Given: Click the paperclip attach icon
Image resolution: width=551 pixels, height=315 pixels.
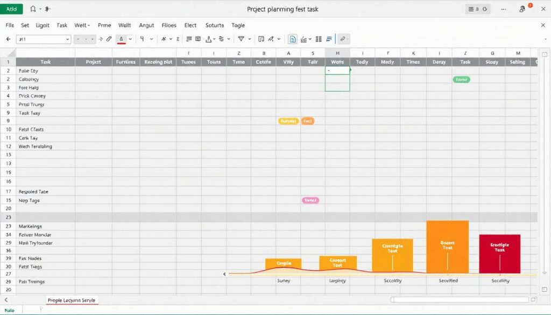Looking at the screenshot, I should point(109,39).
